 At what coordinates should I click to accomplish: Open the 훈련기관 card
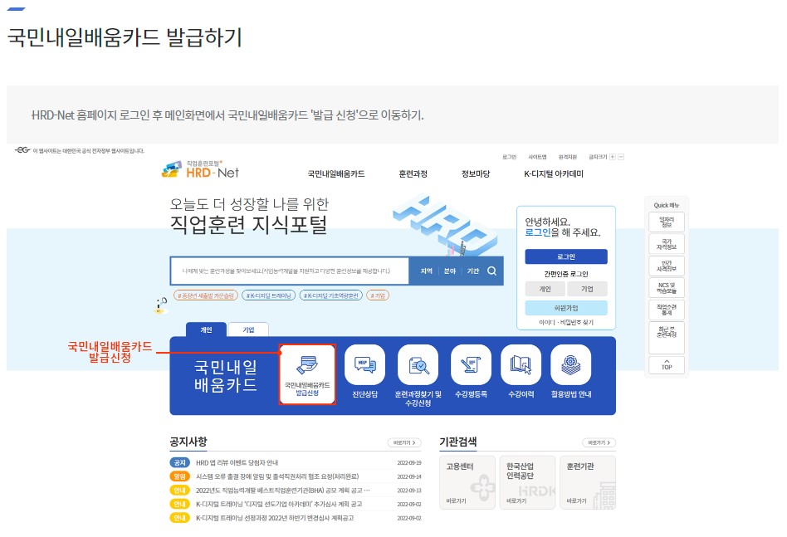click(x=588, y=482)
